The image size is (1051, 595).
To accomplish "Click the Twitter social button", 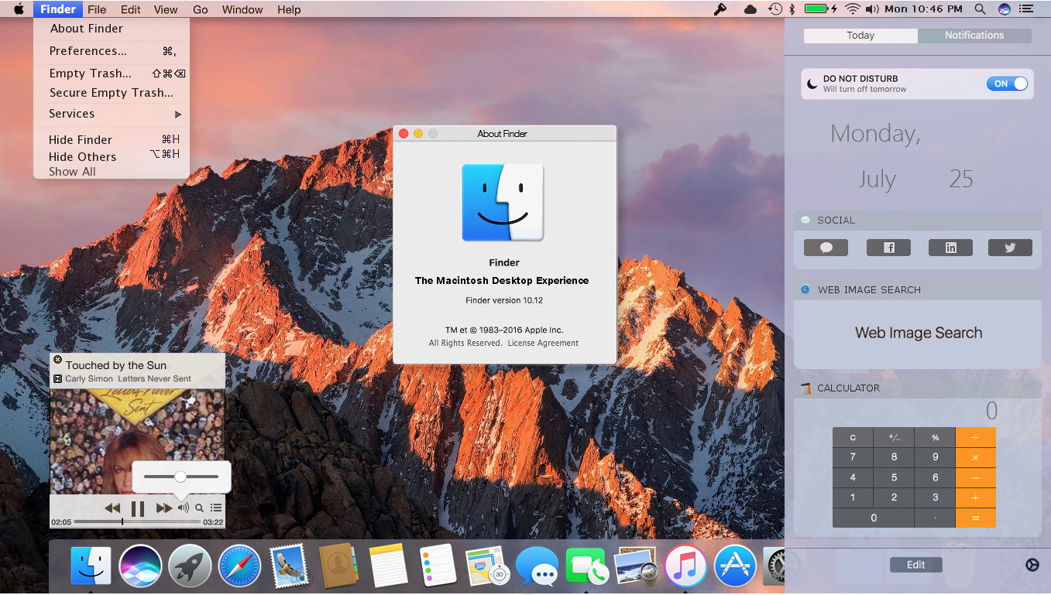I will click(x=1010, y=248).
